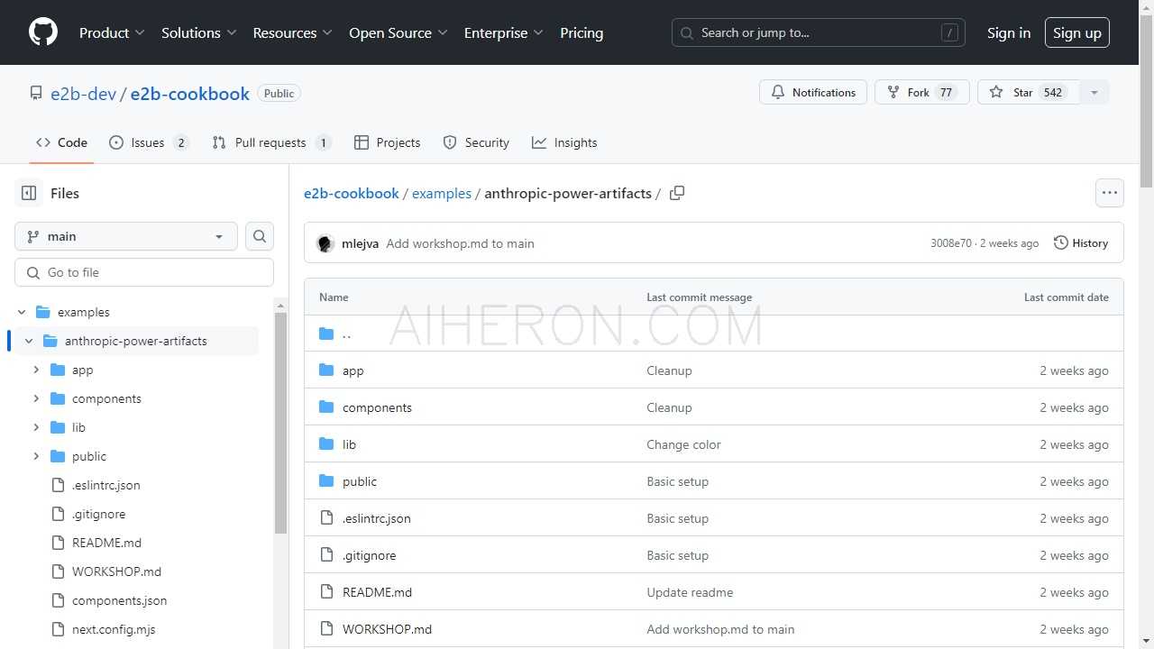Click the parent directory folder icon
Screen dimensions: 1154x649
pyautogui.click(x=326, y=334)
